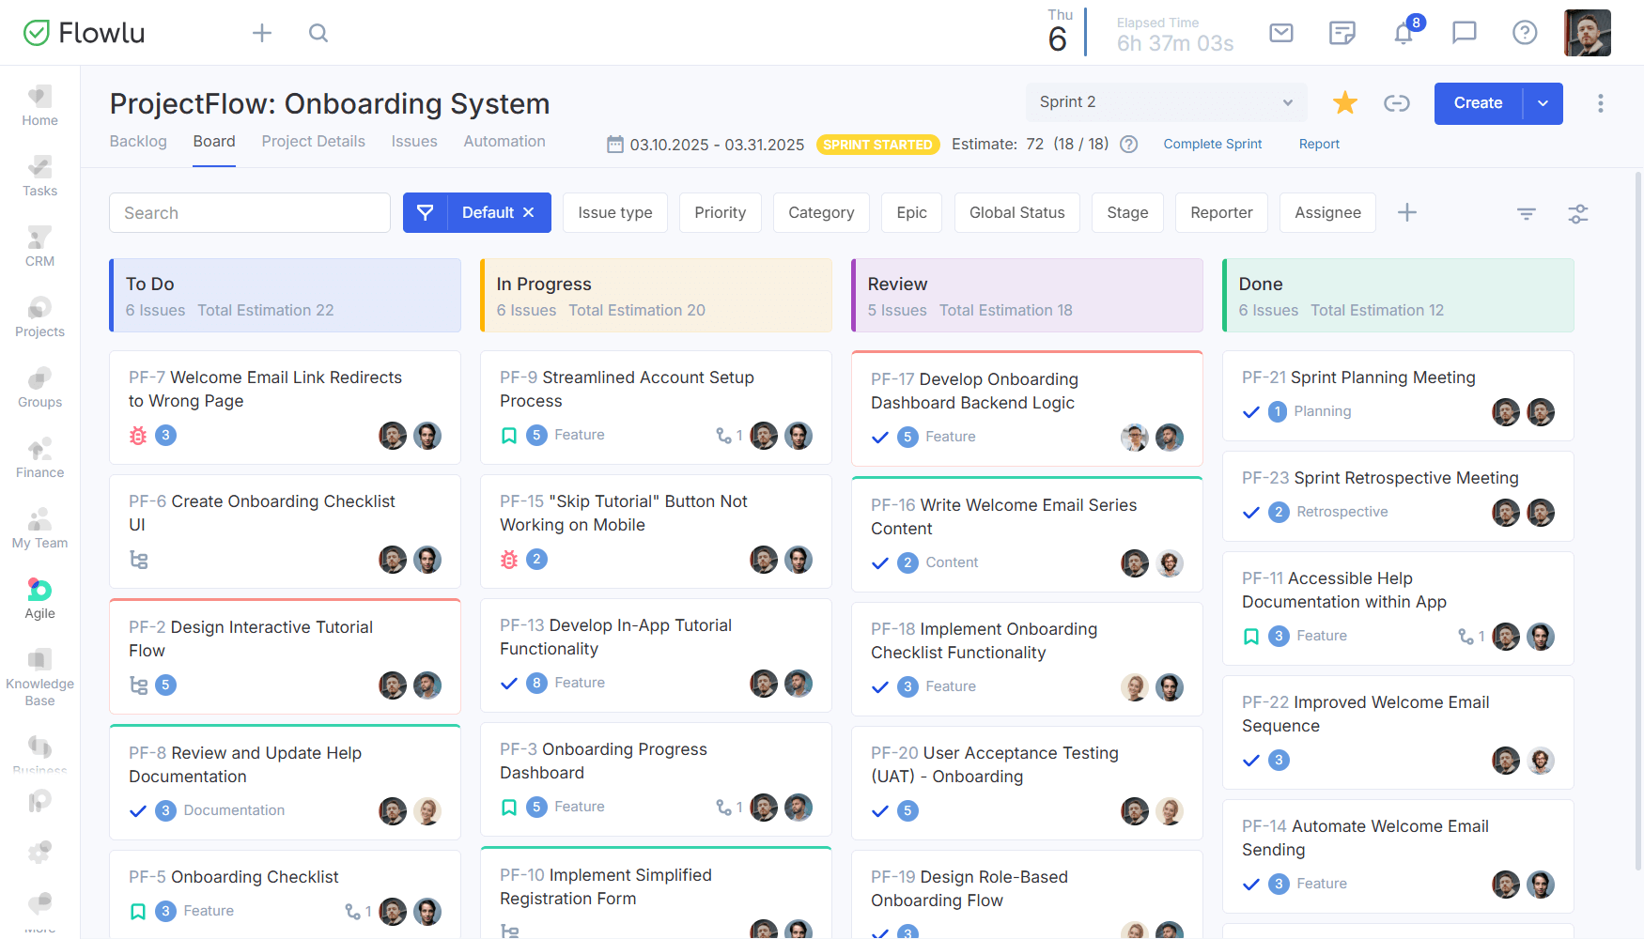Open the notifications bell icon
1644x939 pixels.
[1404, 33]
